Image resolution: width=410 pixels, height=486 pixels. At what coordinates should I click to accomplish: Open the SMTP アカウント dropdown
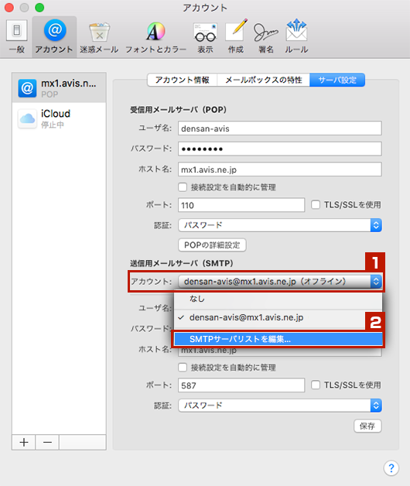[280, 282]
